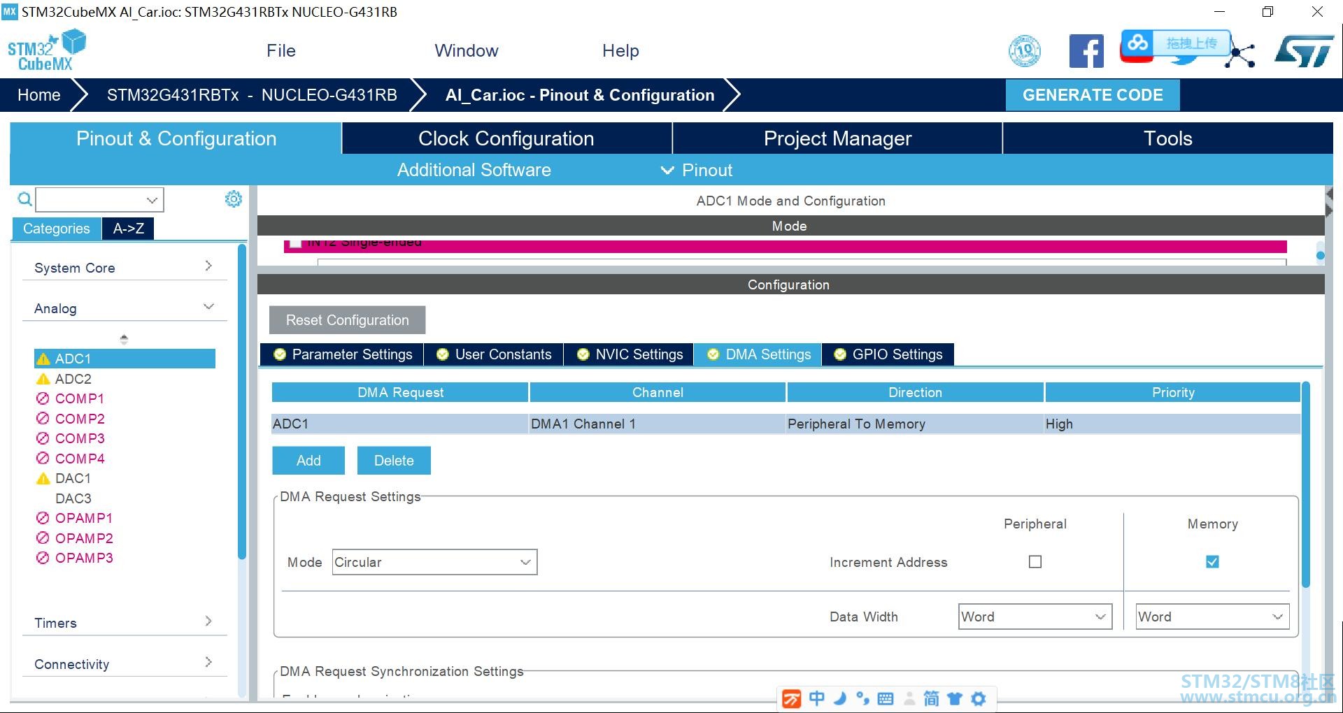Image resolution: width=1343 pixels, height=713 pixels.
Task: Click the categories panel vertical scrollbar
Action: click(242, 401)
